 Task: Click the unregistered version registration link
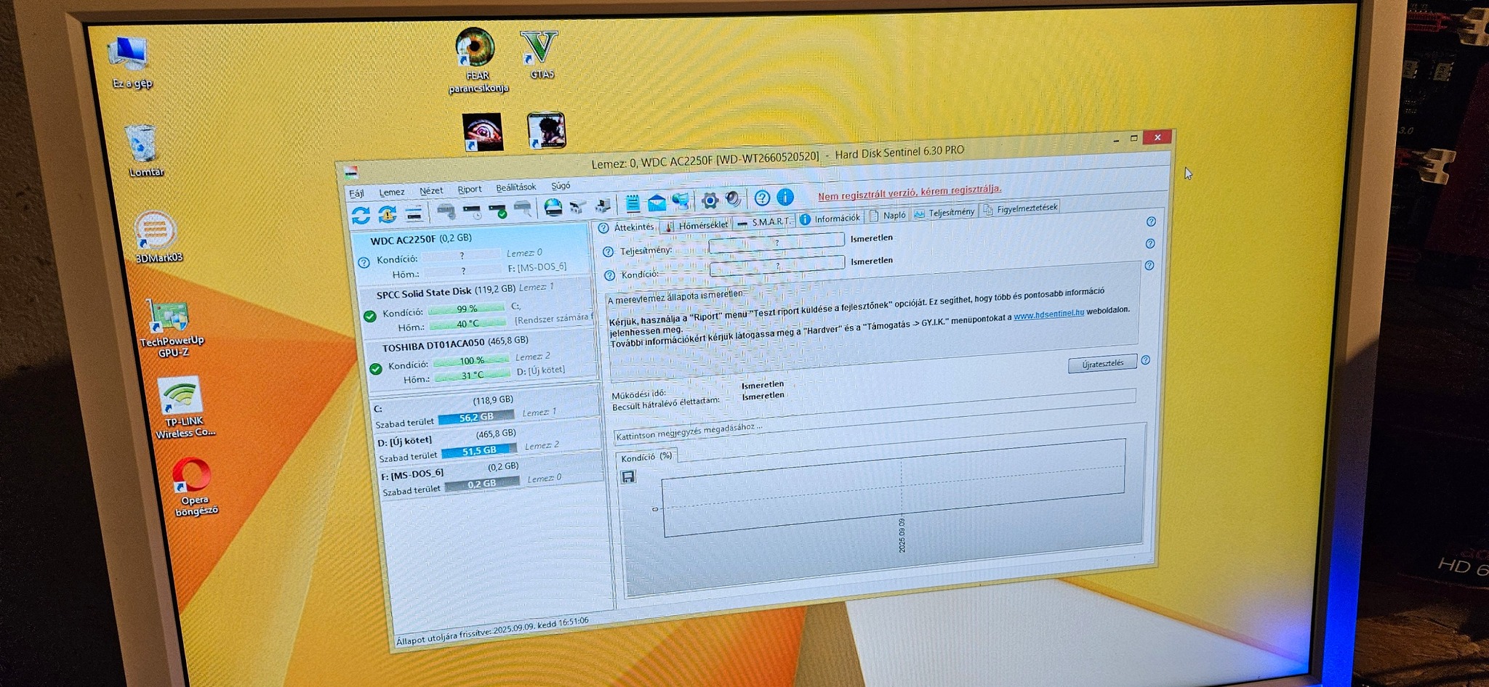[910, 192]
